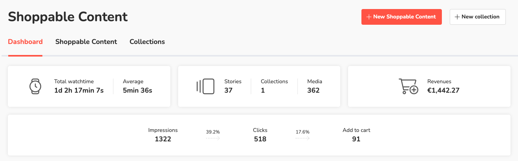Select the Media count 362
The image size is (518, 161).
(313, 90)
